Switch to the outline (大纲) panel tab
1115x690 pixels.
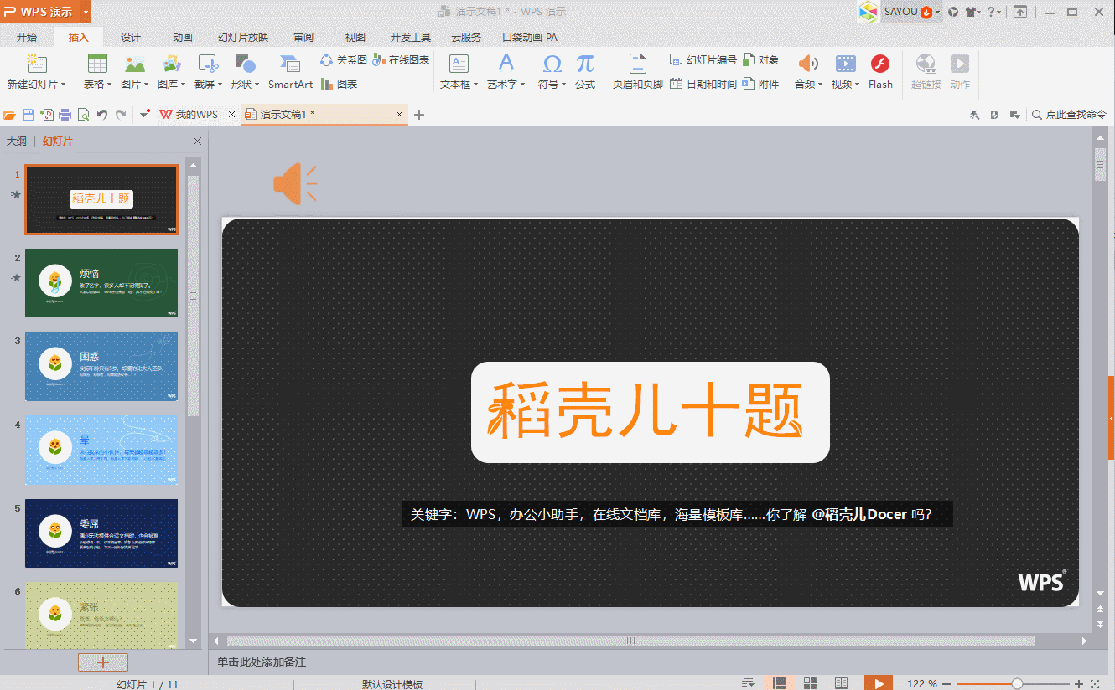17,142
